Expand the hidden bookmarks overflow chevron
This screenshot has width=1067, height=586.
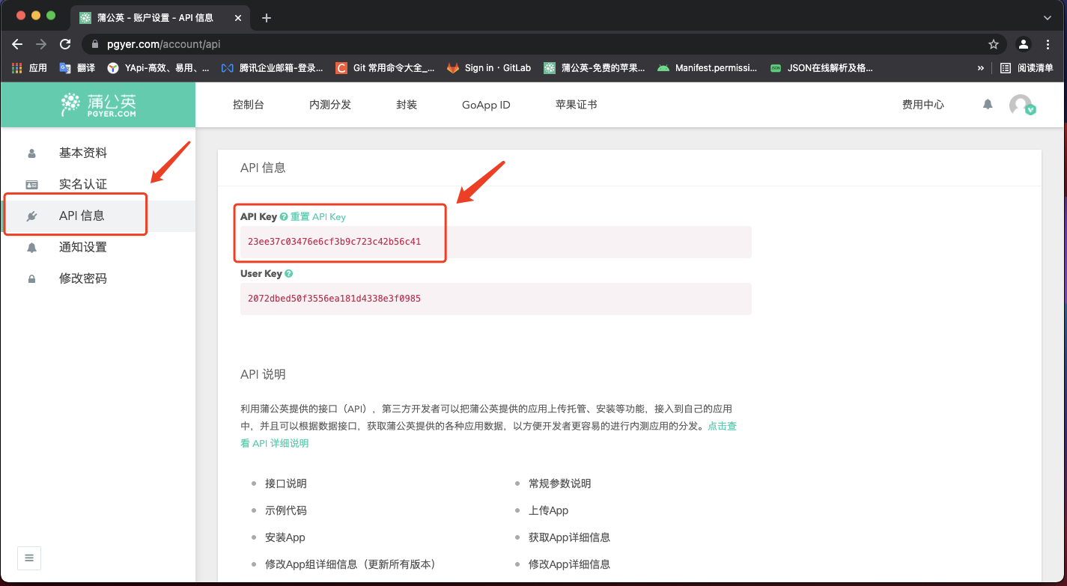pyautogui.click(x=980, y=68)
